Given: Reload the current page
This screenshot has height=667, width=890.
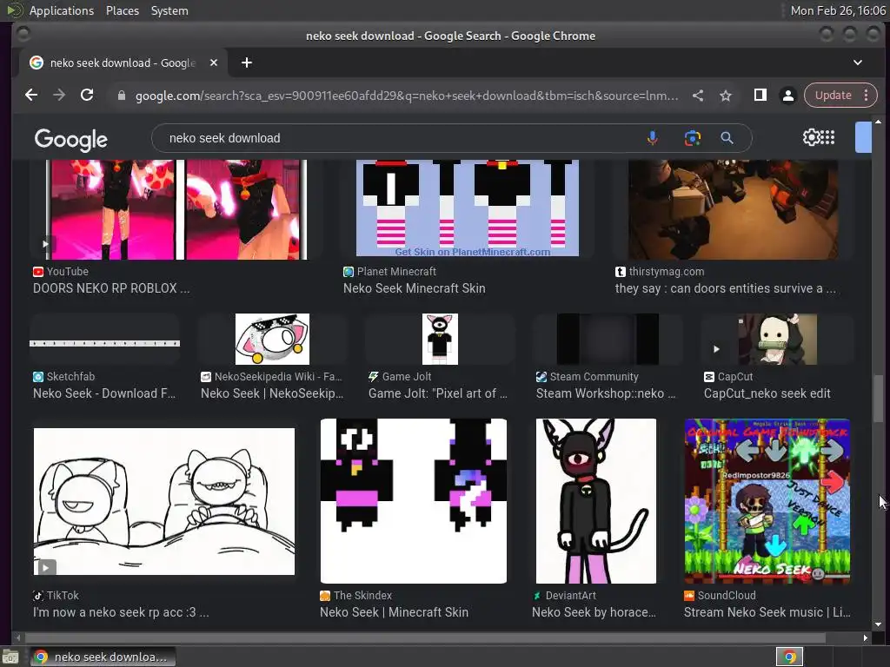Looking at the screenshot, I should tap(87, 96).
